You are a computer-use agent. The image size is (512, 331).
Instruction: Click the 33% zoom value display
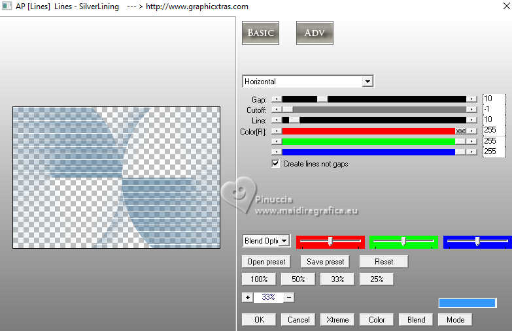[268, 297]
